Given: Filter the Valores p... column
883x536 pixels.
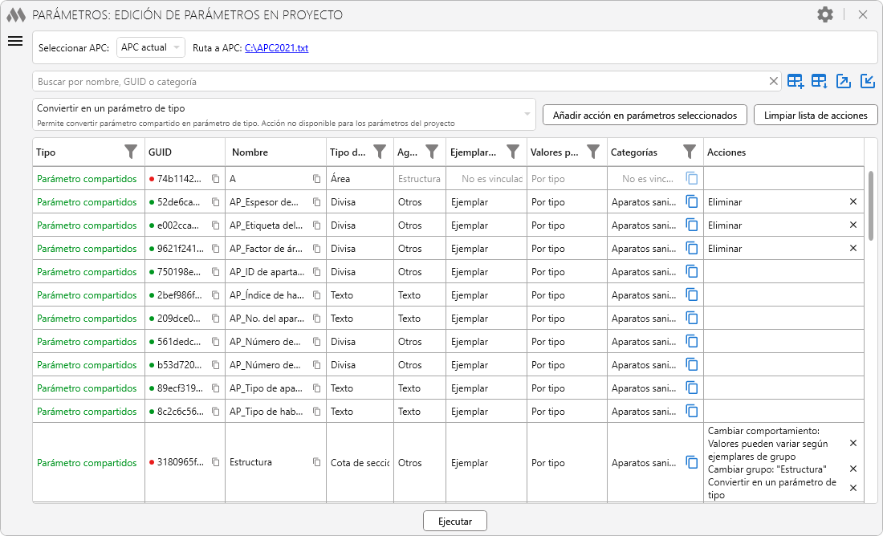Looking at the screenshot, I should (593, 152).
